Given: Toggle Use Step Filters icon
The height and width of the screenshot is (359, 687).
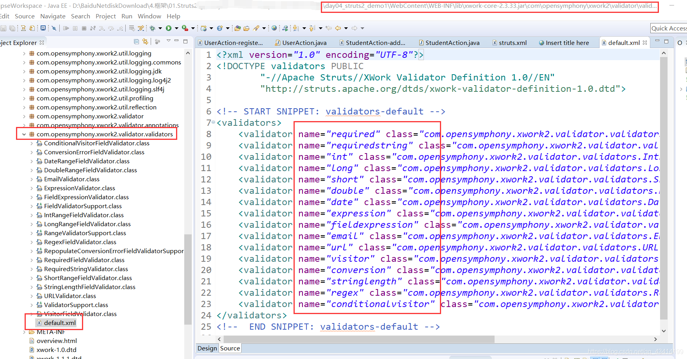Looking at the screenshot, I should [141, 28].
